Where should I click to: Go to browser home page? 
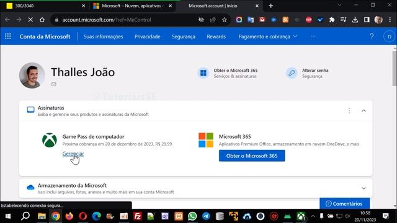click(x=42, y=20)
